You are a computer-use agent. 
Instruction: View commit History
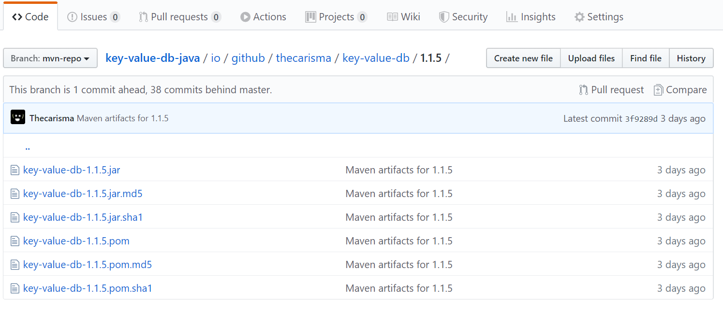[691, 58]
